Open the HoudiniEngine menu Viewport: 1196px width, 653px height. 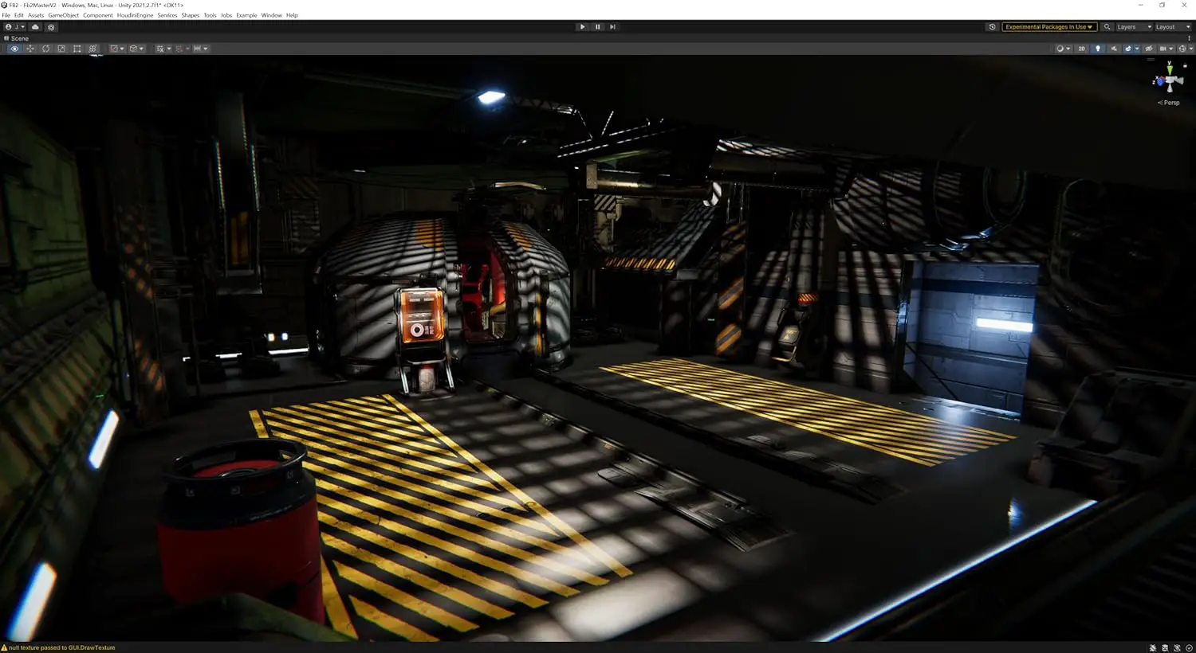[x=135, y=15]
